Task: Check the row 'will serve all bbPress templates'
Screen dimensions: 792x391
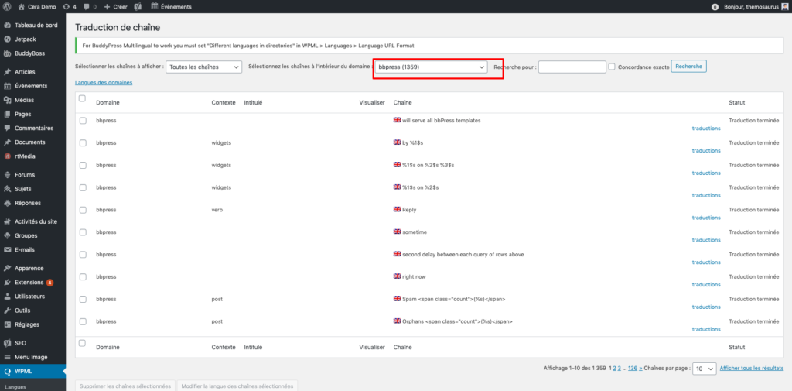Action: (83, 120)
